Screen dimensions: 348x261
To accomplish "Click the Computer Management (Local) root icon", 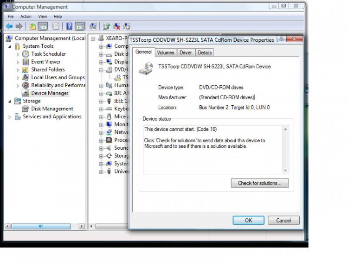I will click(9, 38).
